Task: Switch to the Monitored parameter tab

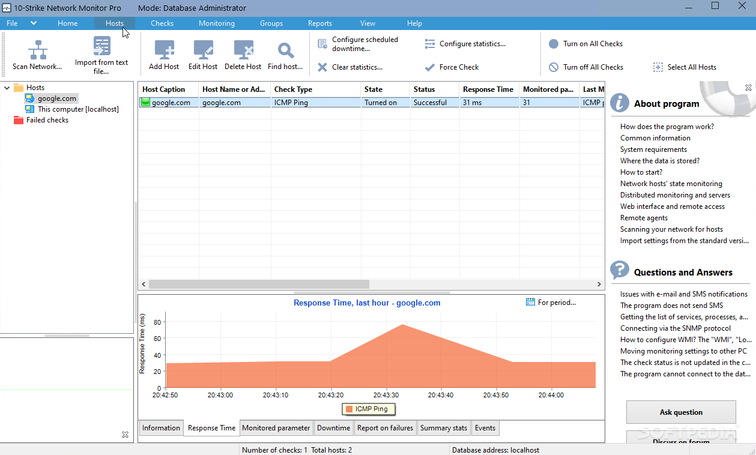Action: point(276,428)
